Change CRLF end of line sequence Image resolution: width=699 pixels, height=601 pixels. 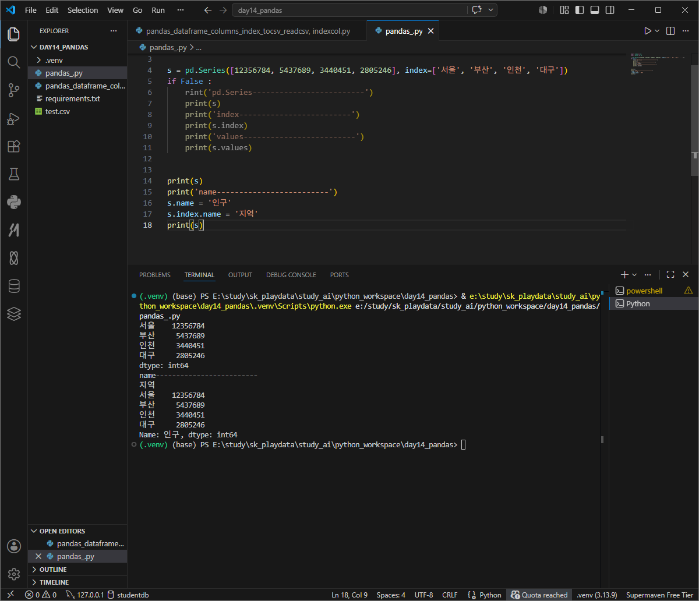[450, 595]
